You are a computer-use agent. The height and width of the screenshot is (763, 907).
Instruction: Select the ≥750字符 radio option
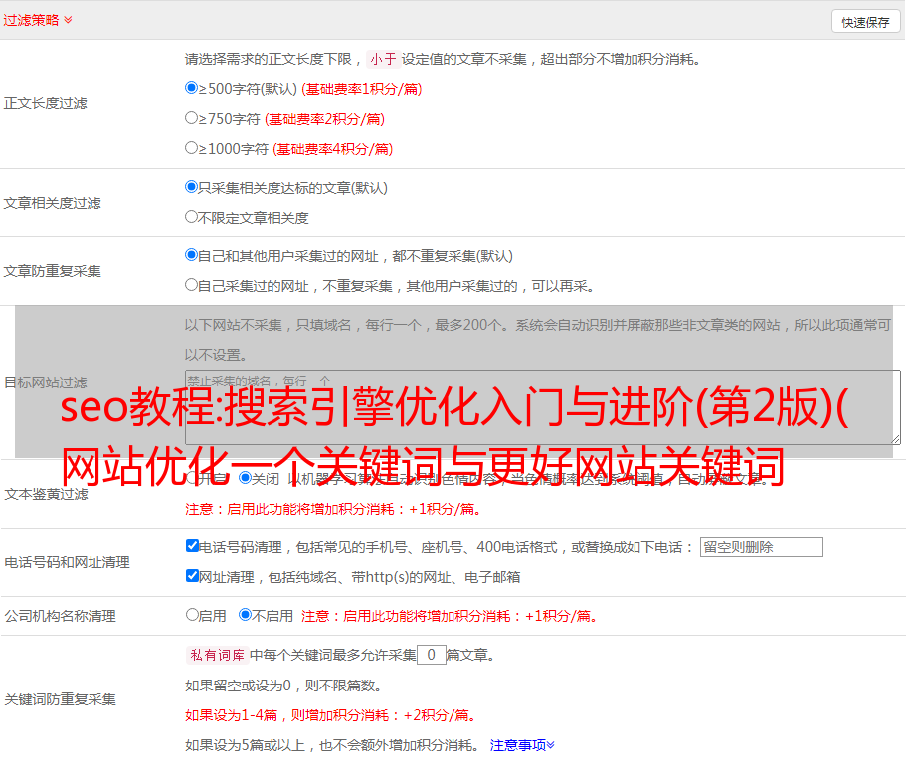coord(192,118)
